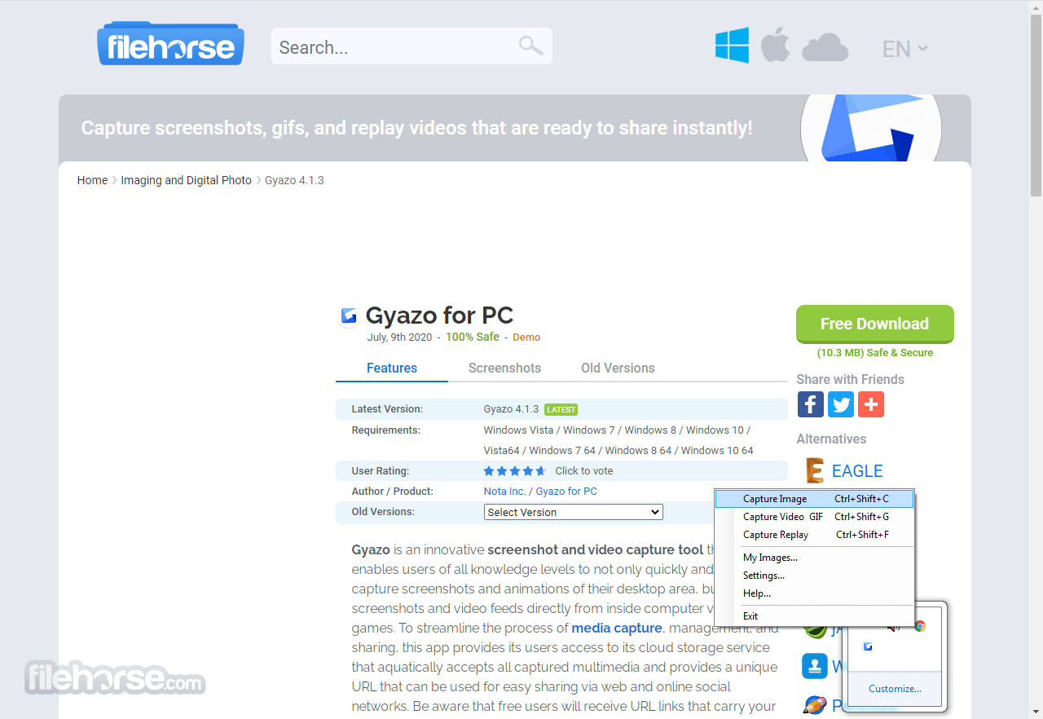This screenshot has width=1043, height=719.
Task: Click the Demo license label
Action: pos(526,337)
